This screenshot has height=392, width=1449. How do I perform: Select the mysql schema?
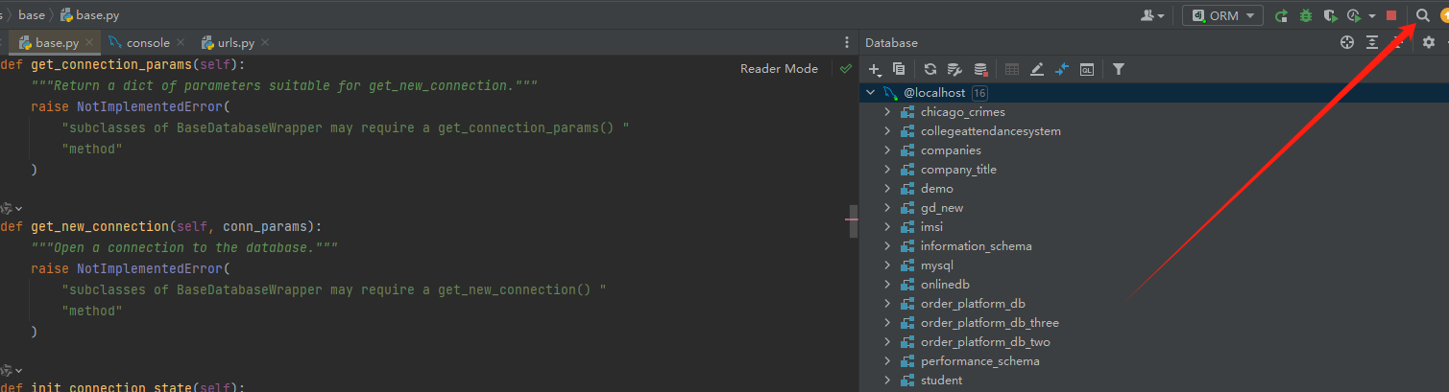click(x=936, y=265)
